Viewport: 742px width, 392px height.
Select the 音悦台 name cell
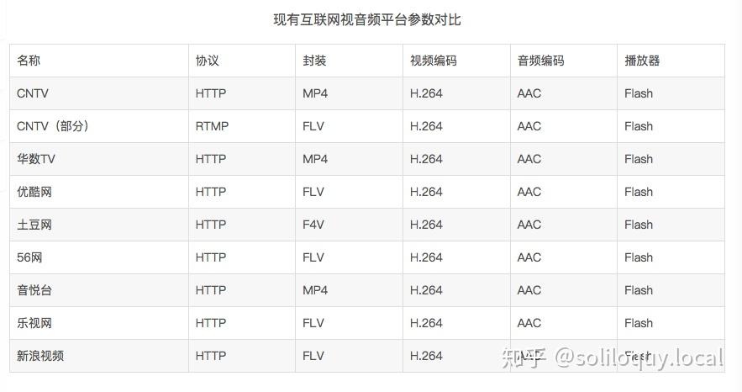point(34,290)
